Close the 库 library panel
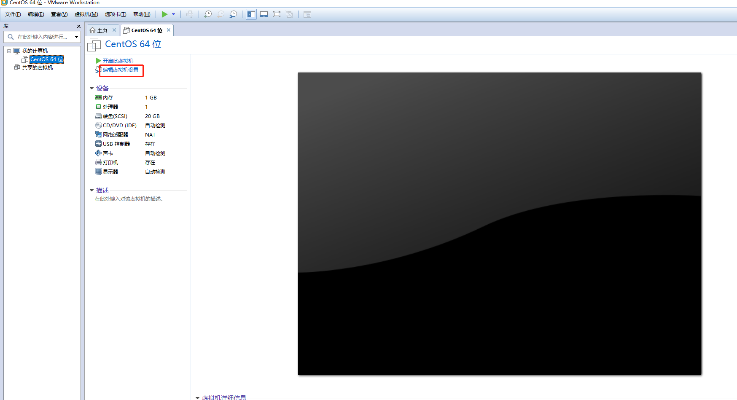This screenshot has width=737, height=400. pyautogui.click(x=78, y=26)
